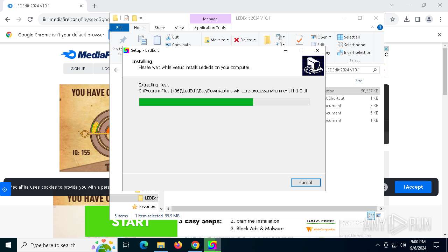Viewport: 448px width, 252px height.
Task: Accept MediaFire cookies with I Accept
Action: 413,187
